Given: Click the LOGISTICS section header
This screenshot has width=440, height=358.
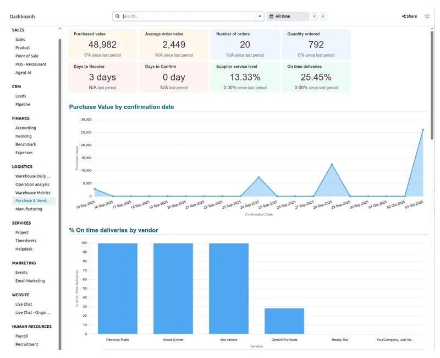Looking at the screenshot, I should (22, 167).
